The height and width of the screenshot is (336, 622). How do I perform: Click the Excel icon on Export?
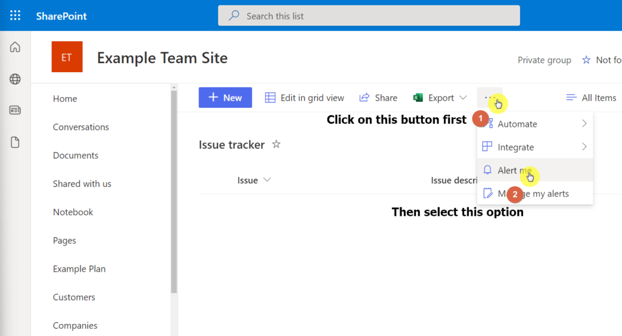(x=418, y=98)
